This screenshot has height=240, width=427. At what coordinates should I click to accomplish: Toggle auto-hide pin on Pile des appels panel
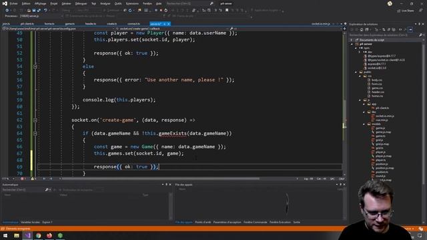click(340, 185)
